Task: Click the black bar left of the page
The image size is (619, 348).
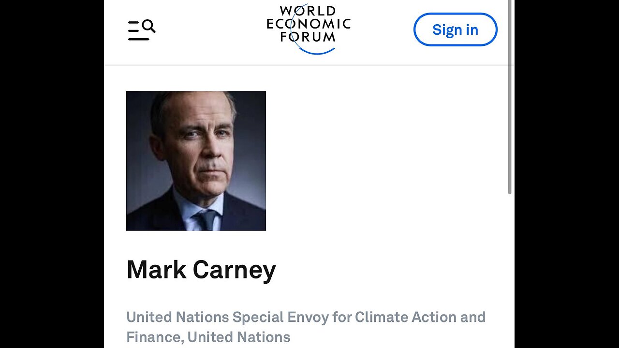Action: (x=52, y=174)
